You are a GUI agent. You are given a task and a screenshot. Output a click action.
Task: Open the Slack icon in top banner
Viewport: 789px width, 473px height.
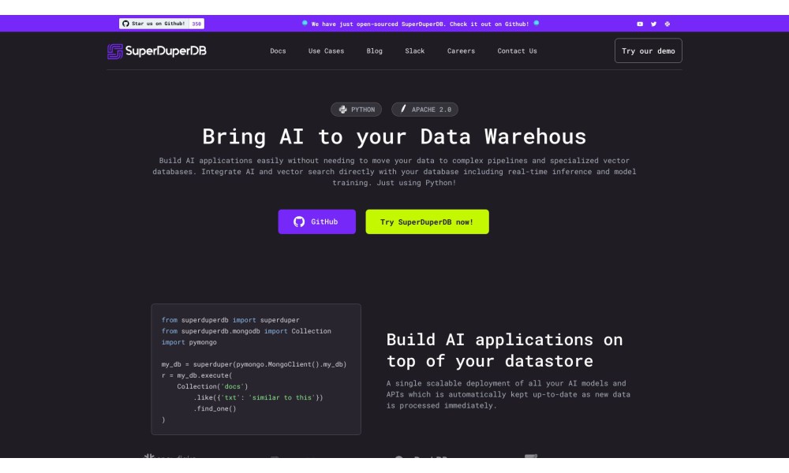coord(667,24)
